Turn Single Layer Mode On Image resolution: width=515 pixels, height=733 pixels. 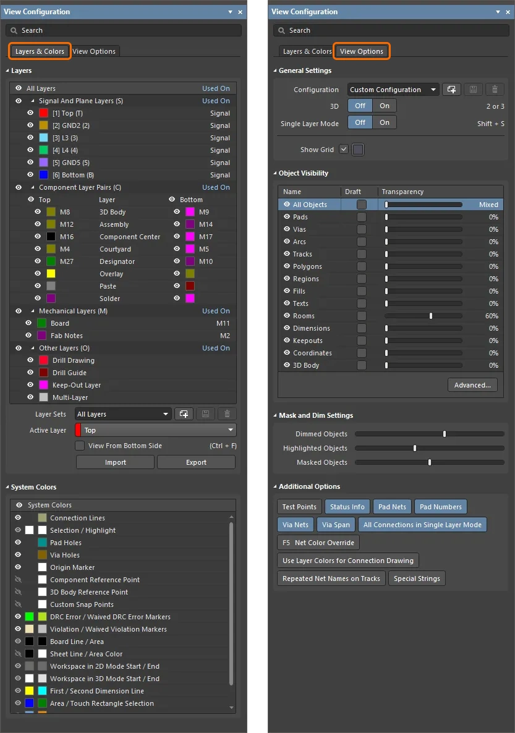[385, 122]
